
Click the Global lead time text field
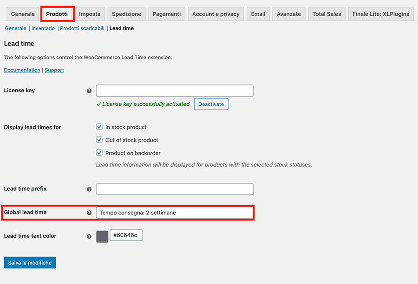(x=174, y=213)
